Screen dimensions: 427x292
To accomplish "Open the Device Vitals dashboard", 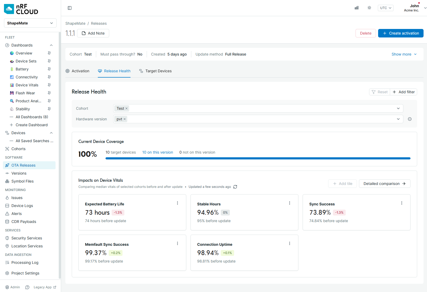I will tap(27, 85).
